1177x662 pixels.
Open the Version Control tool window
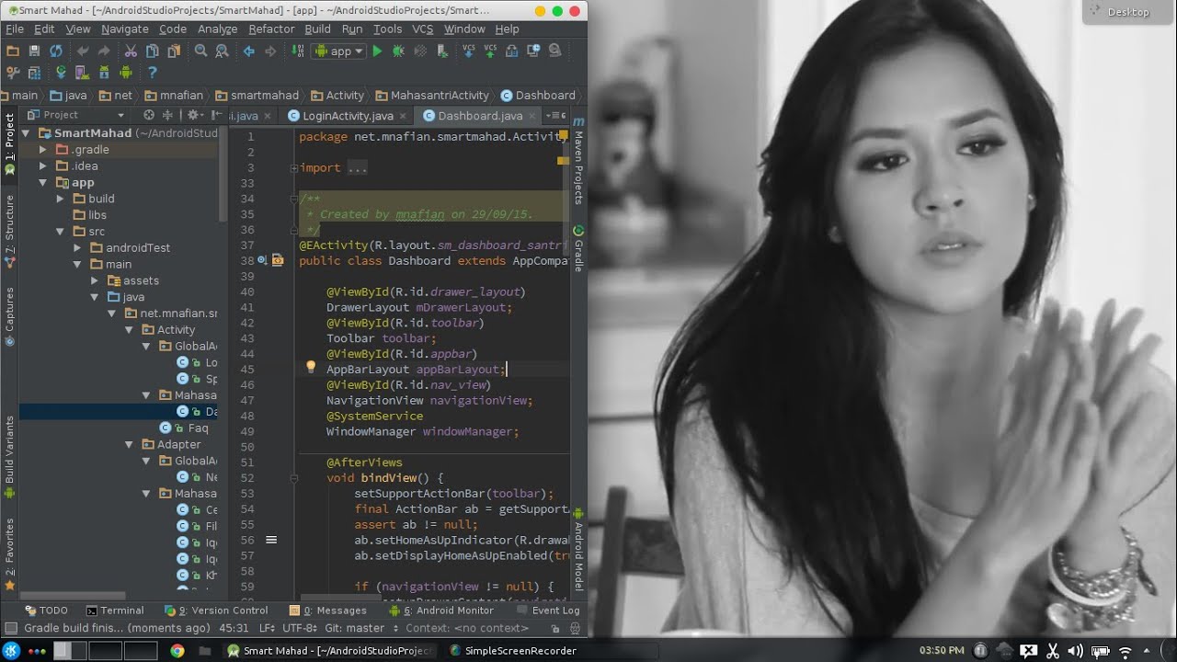coord(216,611)
